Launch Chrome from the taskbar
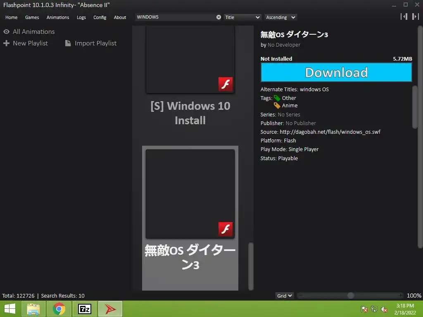Image resolution: width=423 pixels, height=317 pixels. pyautogui.click(x=59, y=309)
